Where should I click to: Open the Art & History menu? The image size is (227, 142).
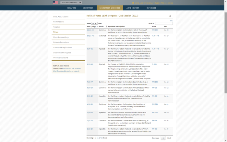[133, 8]
